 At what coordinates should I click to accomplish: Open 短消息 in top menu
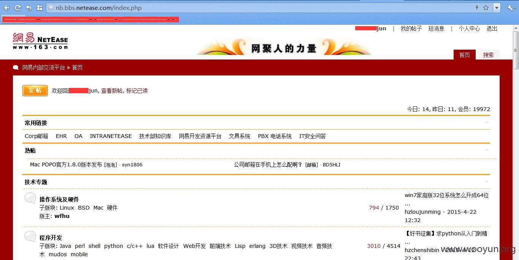(x=436, y=28)
